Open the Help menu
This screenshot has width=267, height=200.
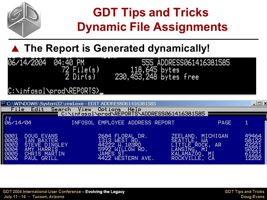135,109
